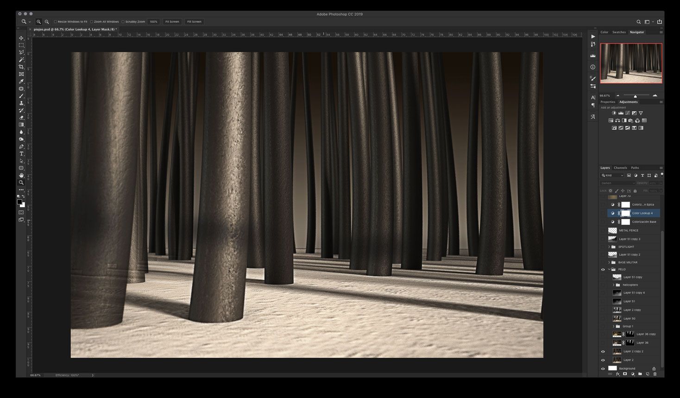The image size is (680, 398).
Task: Pick the Eyedropper tool
Action: point(21,82)
